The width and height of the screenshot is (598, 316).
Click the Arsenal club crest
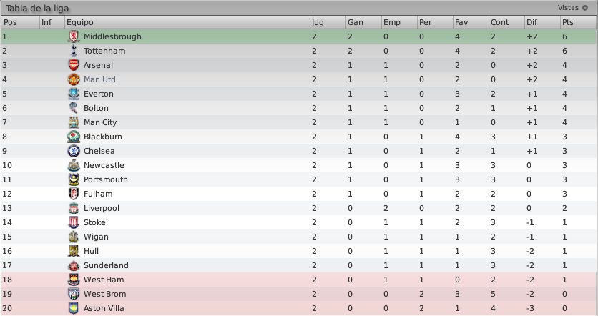(x=74, y=65)
